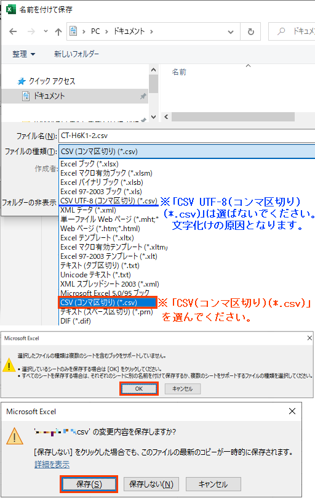Choose Excel バイナリ ブック (*.xlsb)
This screenshot has height=498, width=315.
(x=102, y=182)
